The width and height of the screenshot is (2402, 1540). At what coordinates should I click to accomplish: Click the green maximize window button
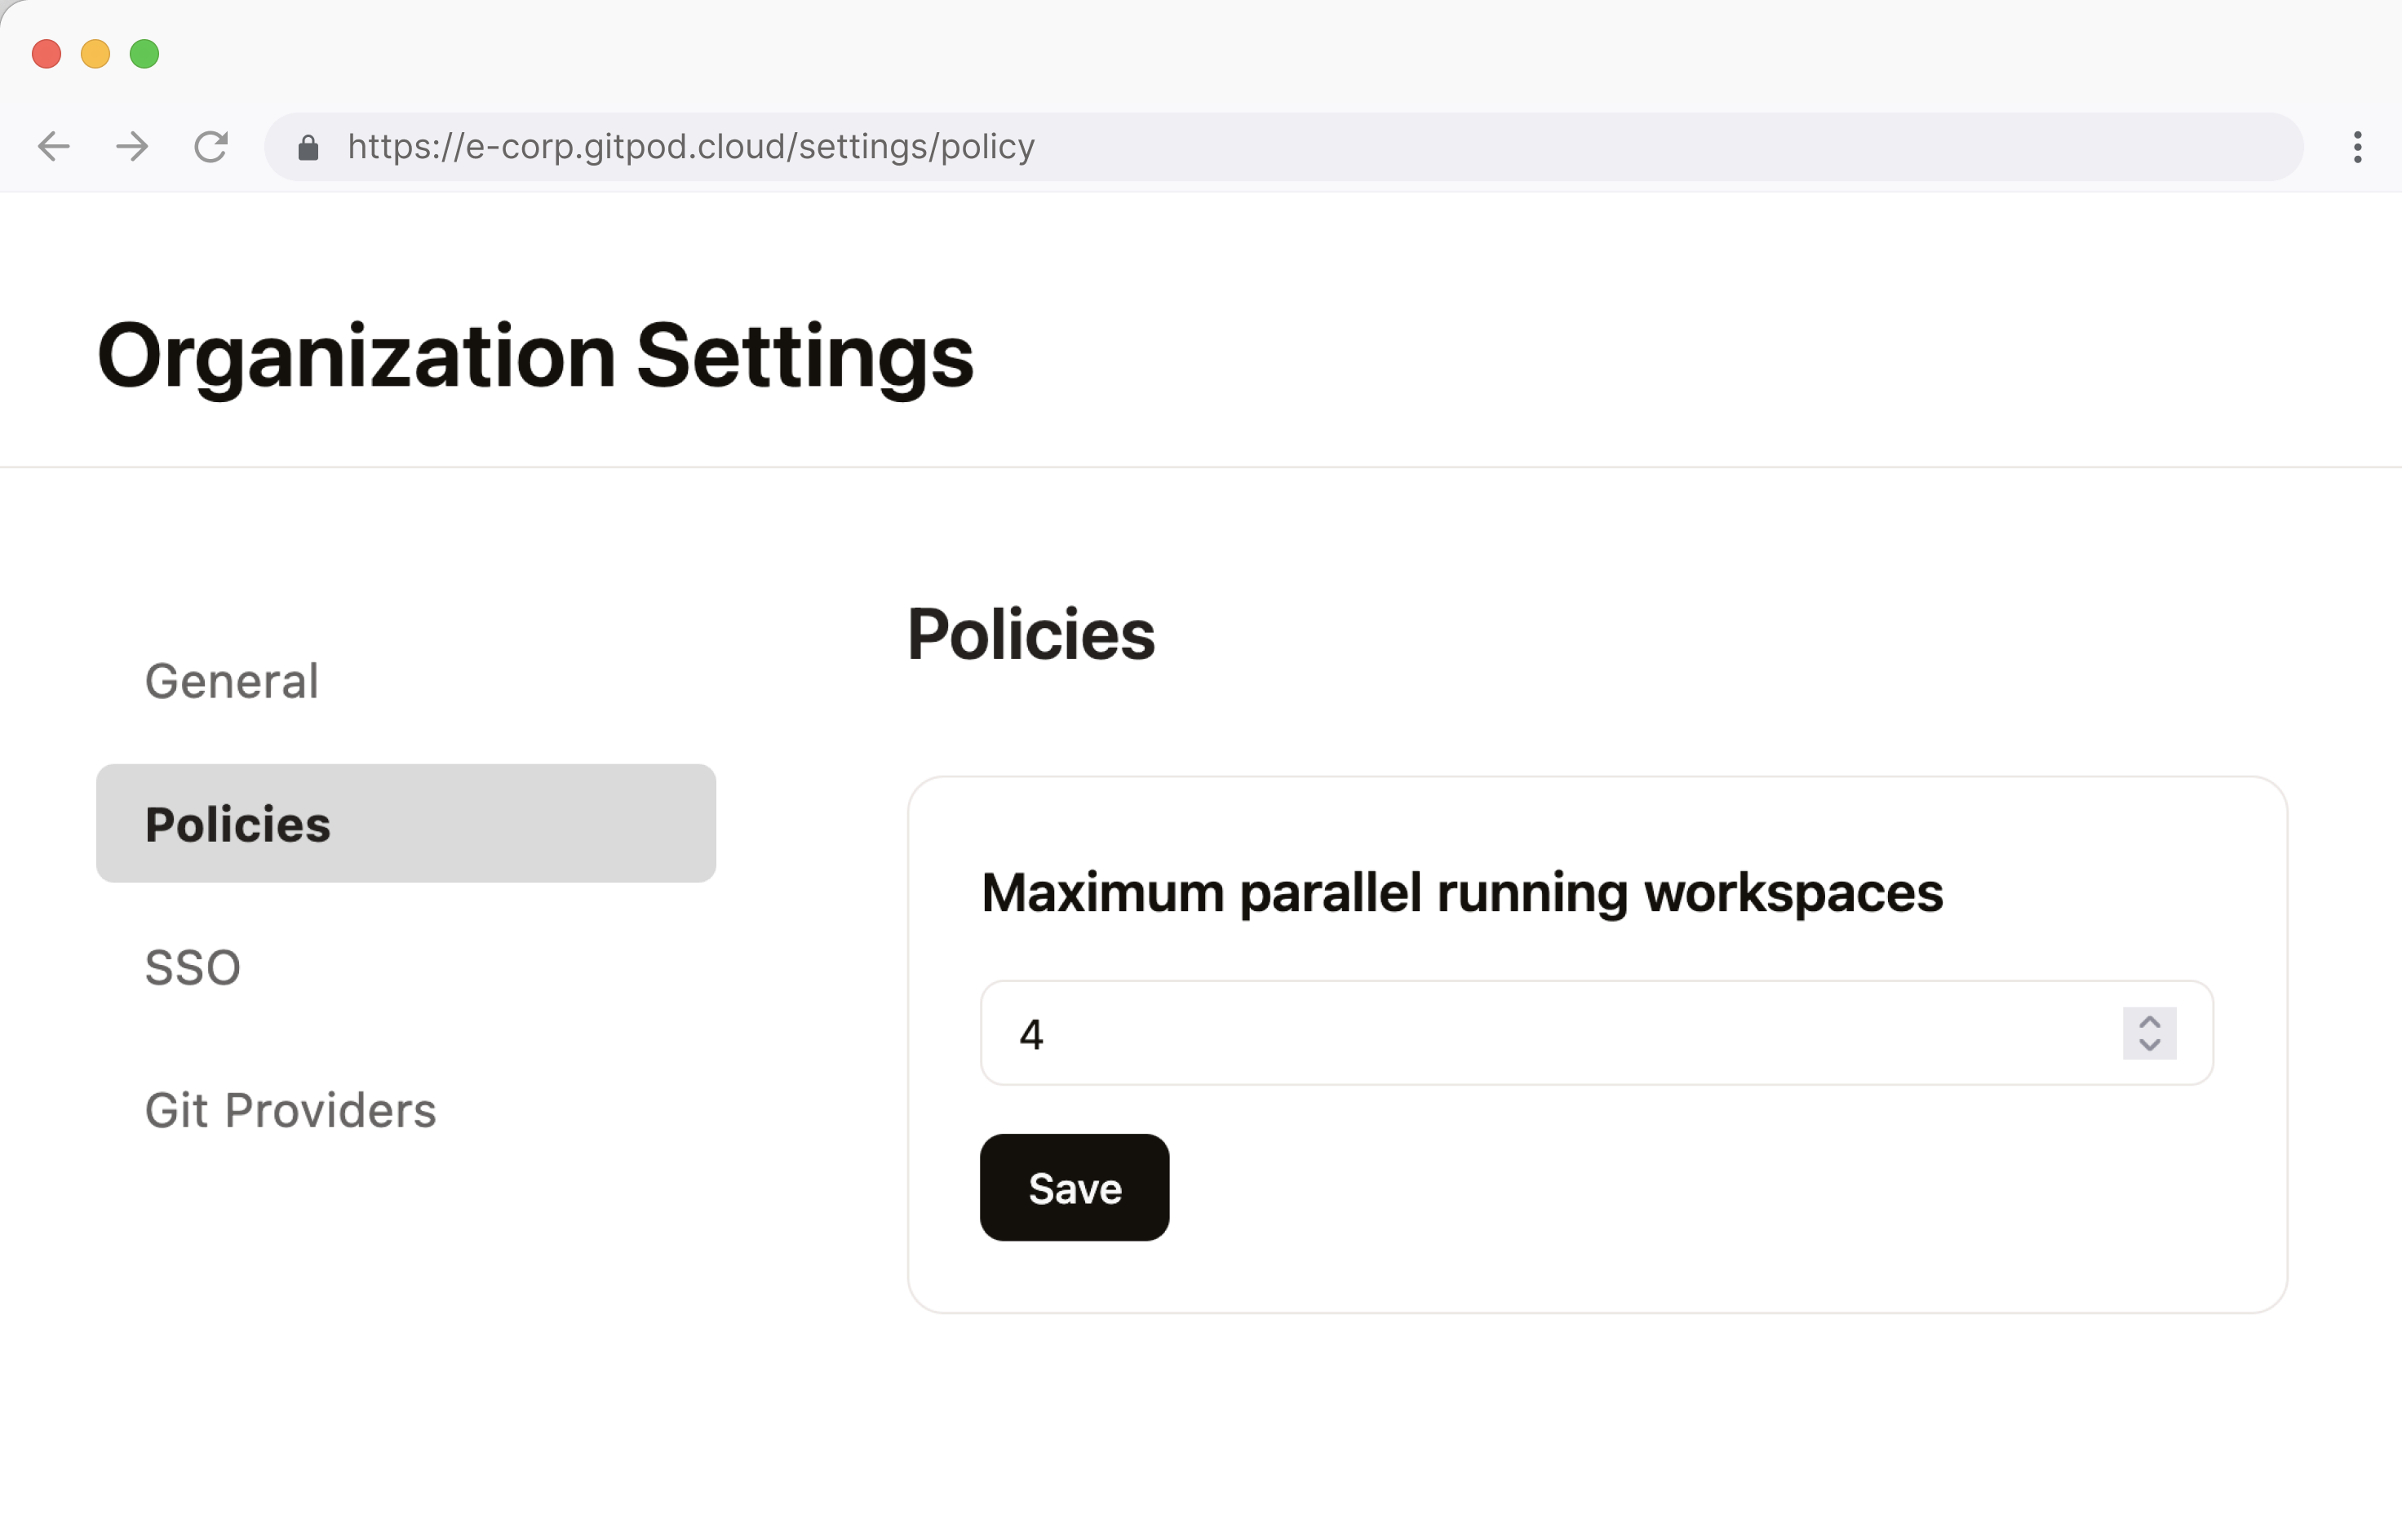point(145,54)
